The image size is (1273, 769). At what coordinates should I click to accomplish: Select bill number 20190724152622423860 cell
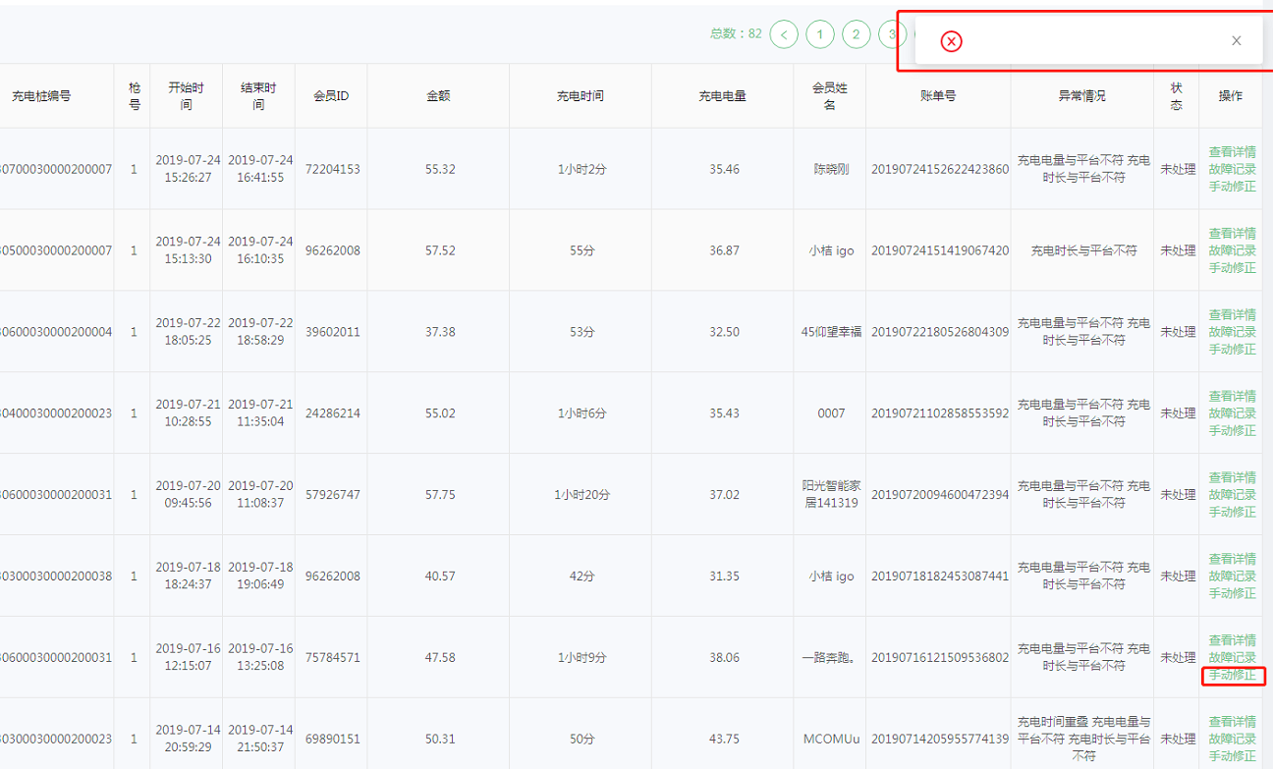939,169
